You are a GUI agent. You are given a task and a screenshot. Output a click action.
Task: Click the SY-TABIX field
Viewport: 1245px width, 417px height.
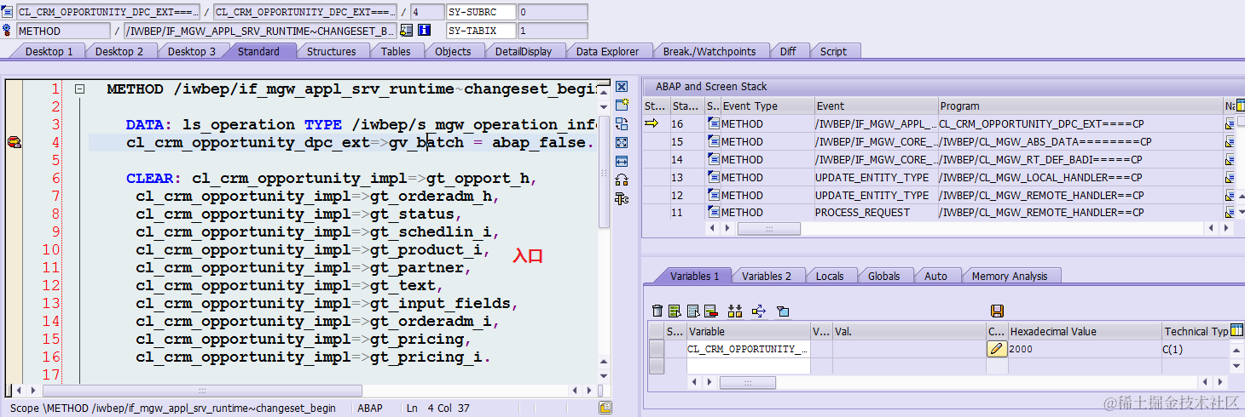coord(481,31)
